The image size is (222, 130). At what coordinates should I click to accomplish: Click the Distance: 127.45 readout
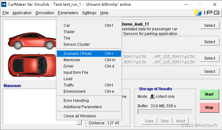(104, 123)
